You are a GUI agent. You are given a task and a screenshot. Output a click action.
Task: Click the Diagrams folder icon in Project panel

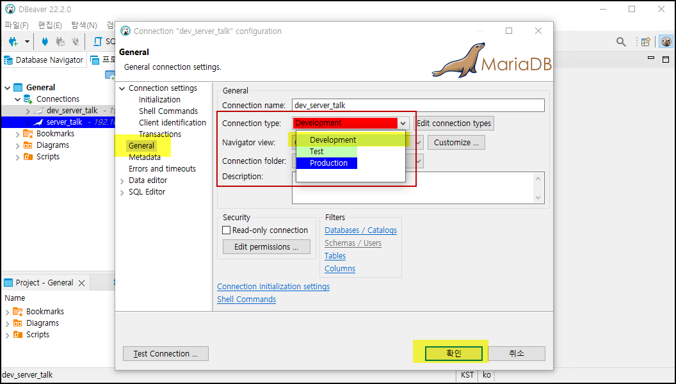[18, 323]
